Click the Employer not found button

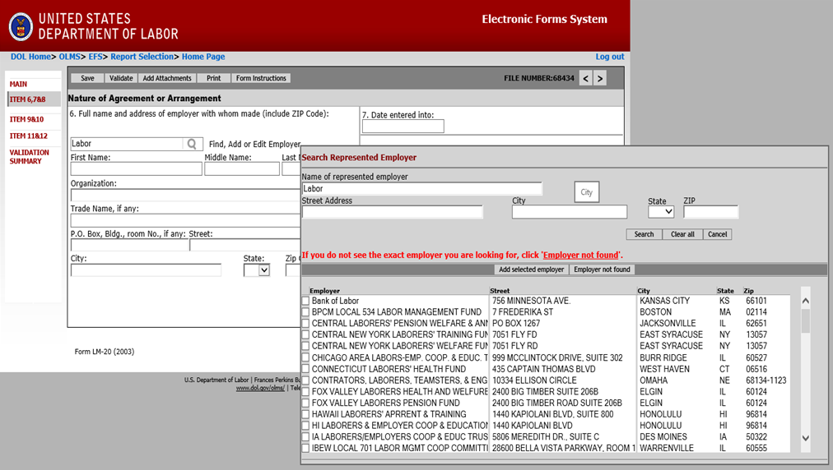[x=602, y=270]
